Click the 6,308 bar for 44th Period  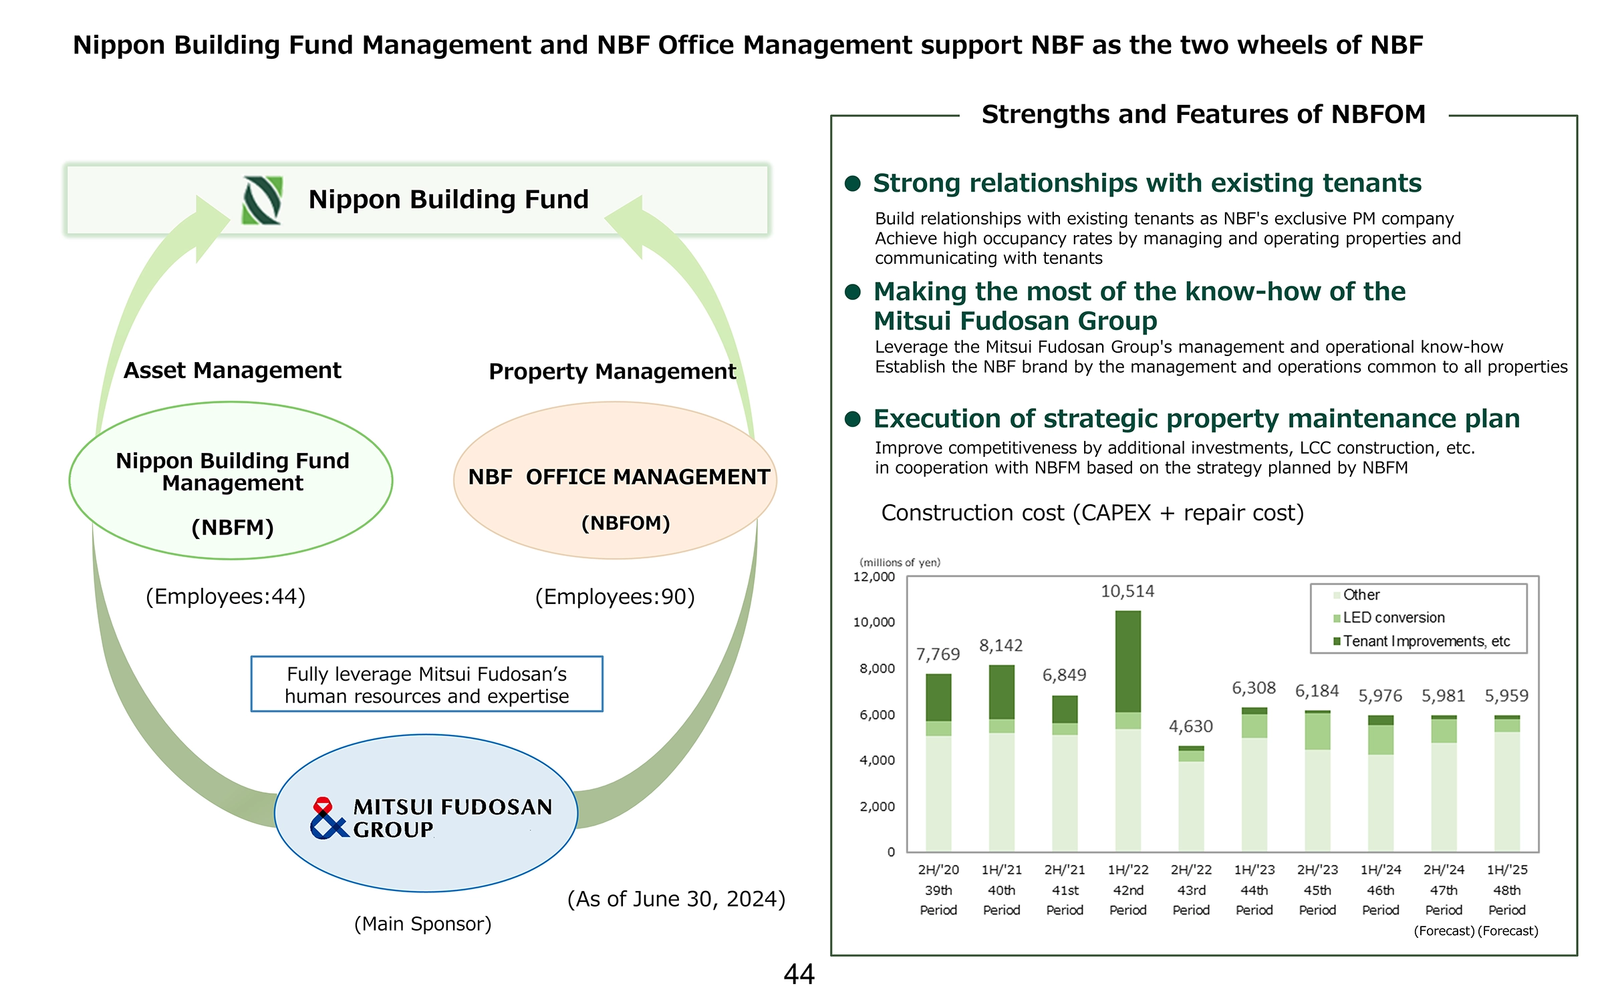pos(1254,780)
